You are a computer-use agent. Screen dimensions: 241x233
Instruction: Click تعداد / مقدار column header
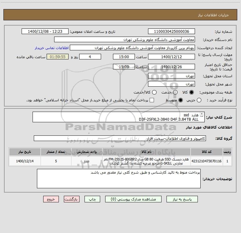pyautogui.click(x=56, y=152)
